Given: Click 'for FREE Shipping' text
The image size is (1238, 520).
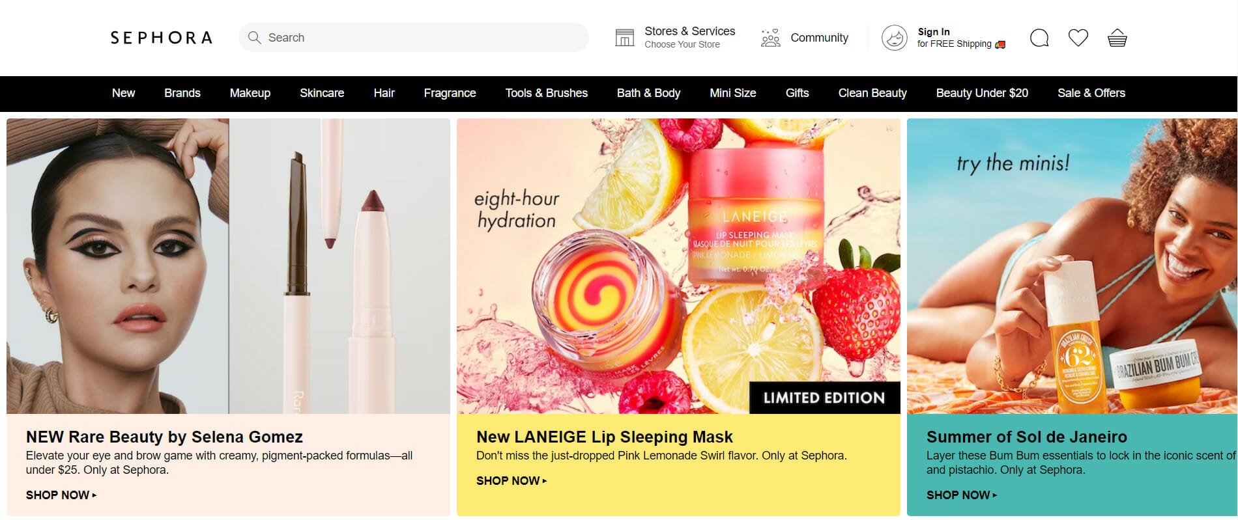Looking at the screenshot, I should 954,44.
